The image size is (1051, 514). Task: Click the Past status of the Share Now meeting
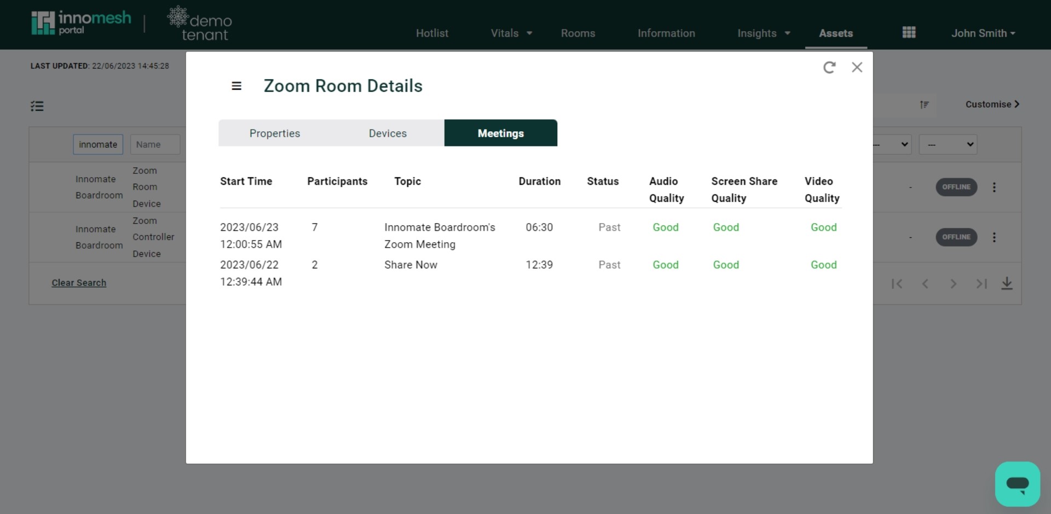(x=609, y=265)
